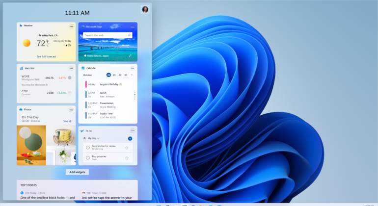Screen dimensions: 378x206
Task: Add a new task with plus button
Action: tap(130, 138)
